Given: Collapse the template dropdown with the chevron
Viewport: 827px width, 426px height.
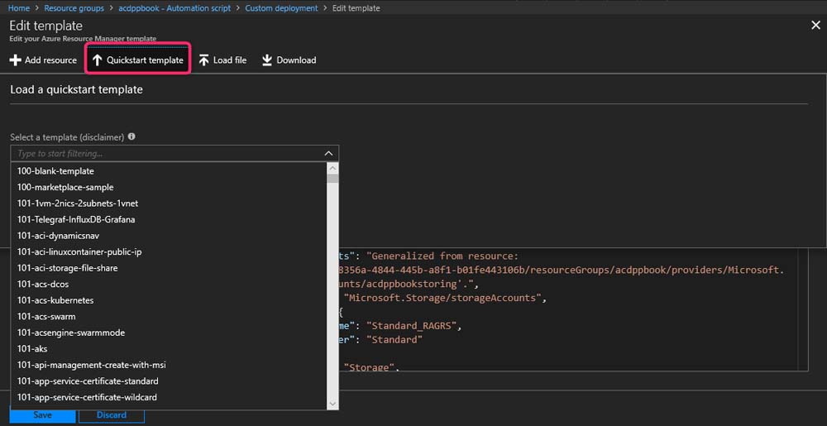Looking at the screenshot, I should point(328,154).
